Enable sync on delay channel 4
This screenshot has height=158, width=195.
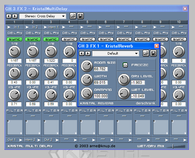pos(69,39)
